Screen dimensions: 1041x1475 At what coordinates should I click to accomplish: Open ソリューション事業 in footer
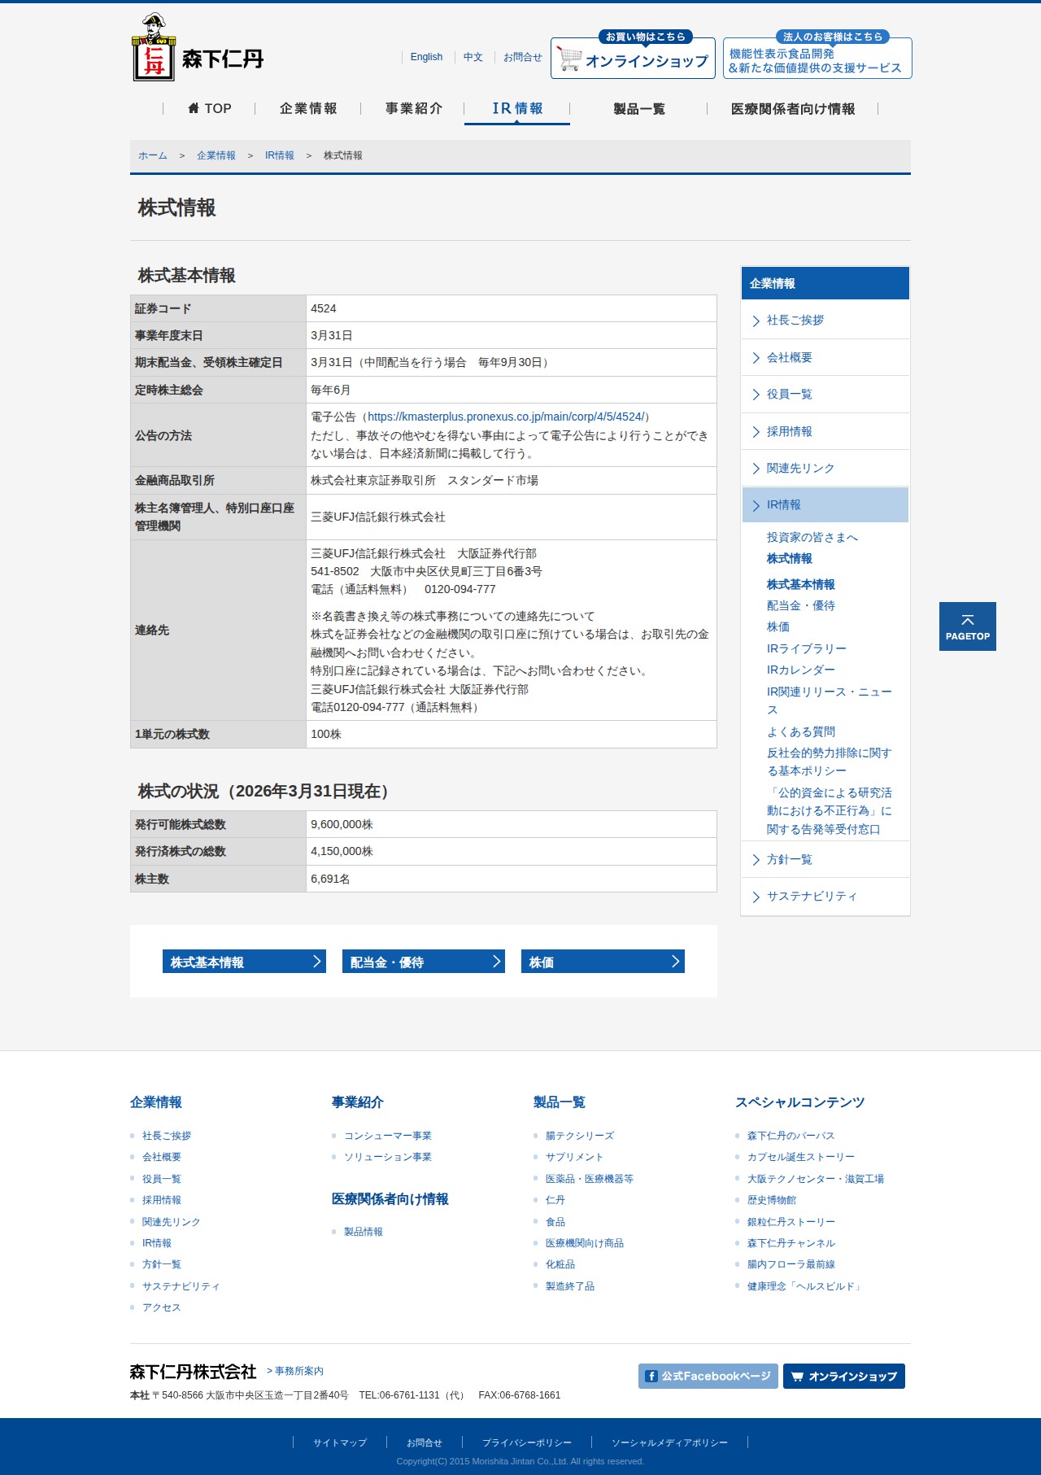388,1157
